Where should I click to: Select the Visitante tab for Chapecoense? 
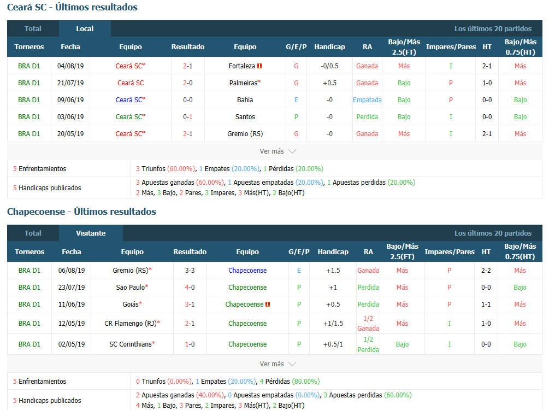pos(91,233)
